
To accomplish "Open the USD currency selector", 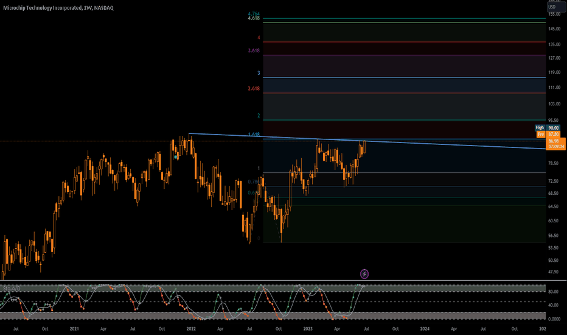I will point(556,7).
